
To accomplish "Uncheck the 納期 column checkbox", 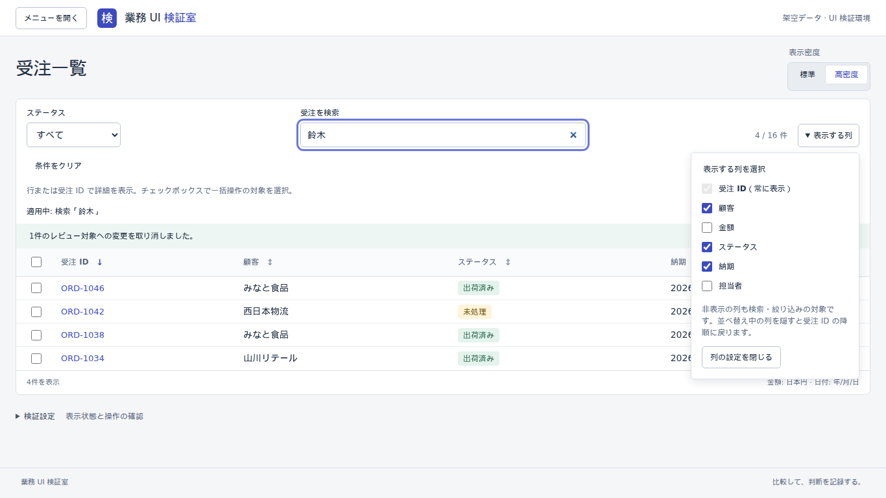I will tap(707, 267).
